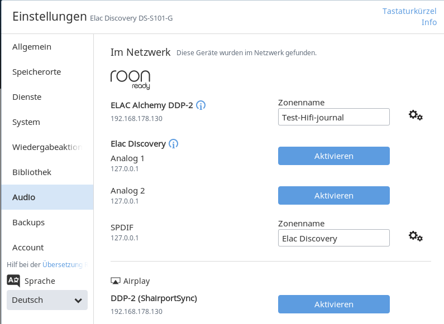444x324 pixels.
Task: Open device settings gear for Elac Discovery zone
Action: coord(416,236)
